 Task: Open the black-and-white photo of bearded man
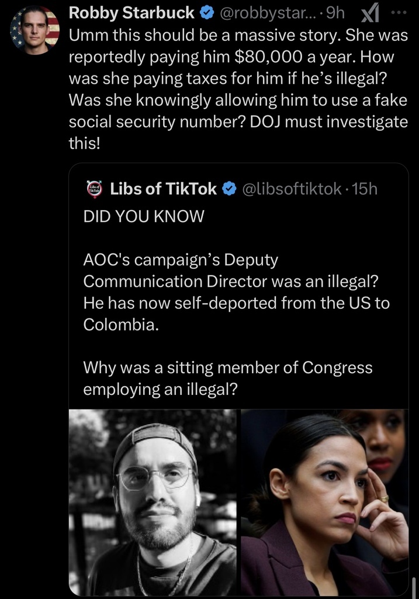coord(153,503)
